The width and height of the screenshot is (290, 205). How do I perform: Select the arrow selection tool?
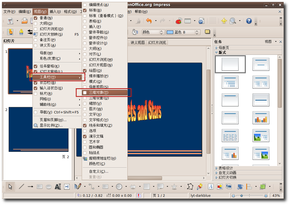10,187
